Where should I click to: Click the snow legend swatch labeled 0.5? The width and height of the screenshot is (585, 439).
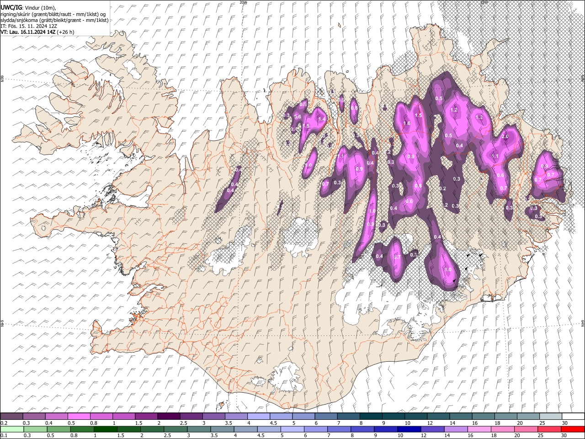(x=79, y=416)
